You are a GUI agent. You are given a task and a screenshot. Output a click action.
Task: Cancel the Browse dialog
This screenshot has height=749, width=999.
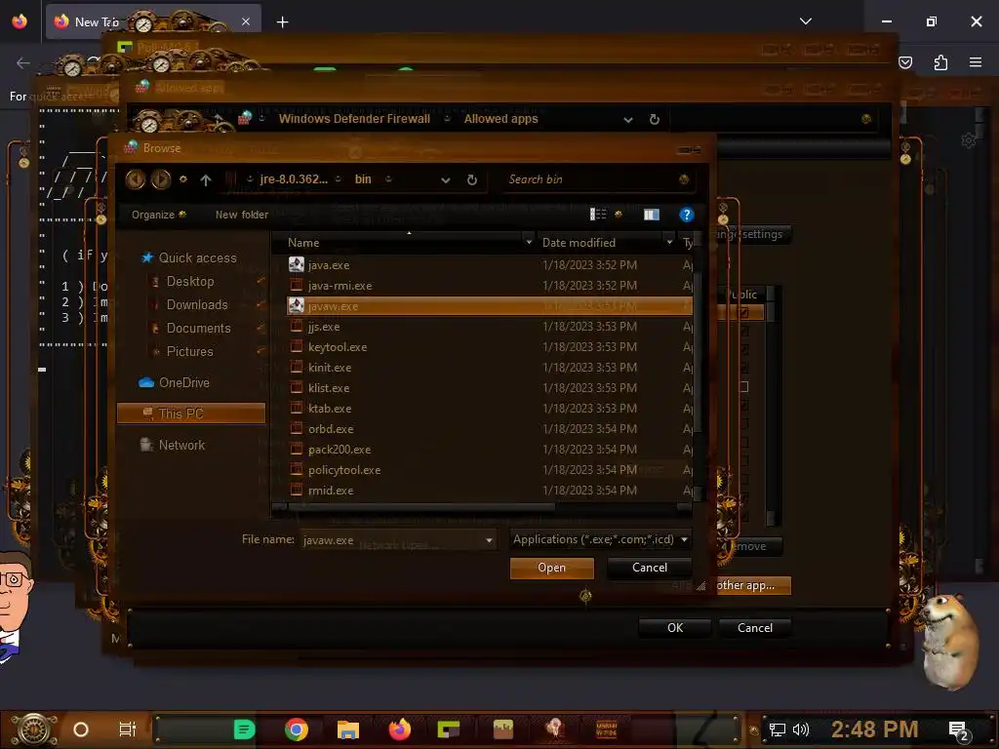click(x=649, y=568)
